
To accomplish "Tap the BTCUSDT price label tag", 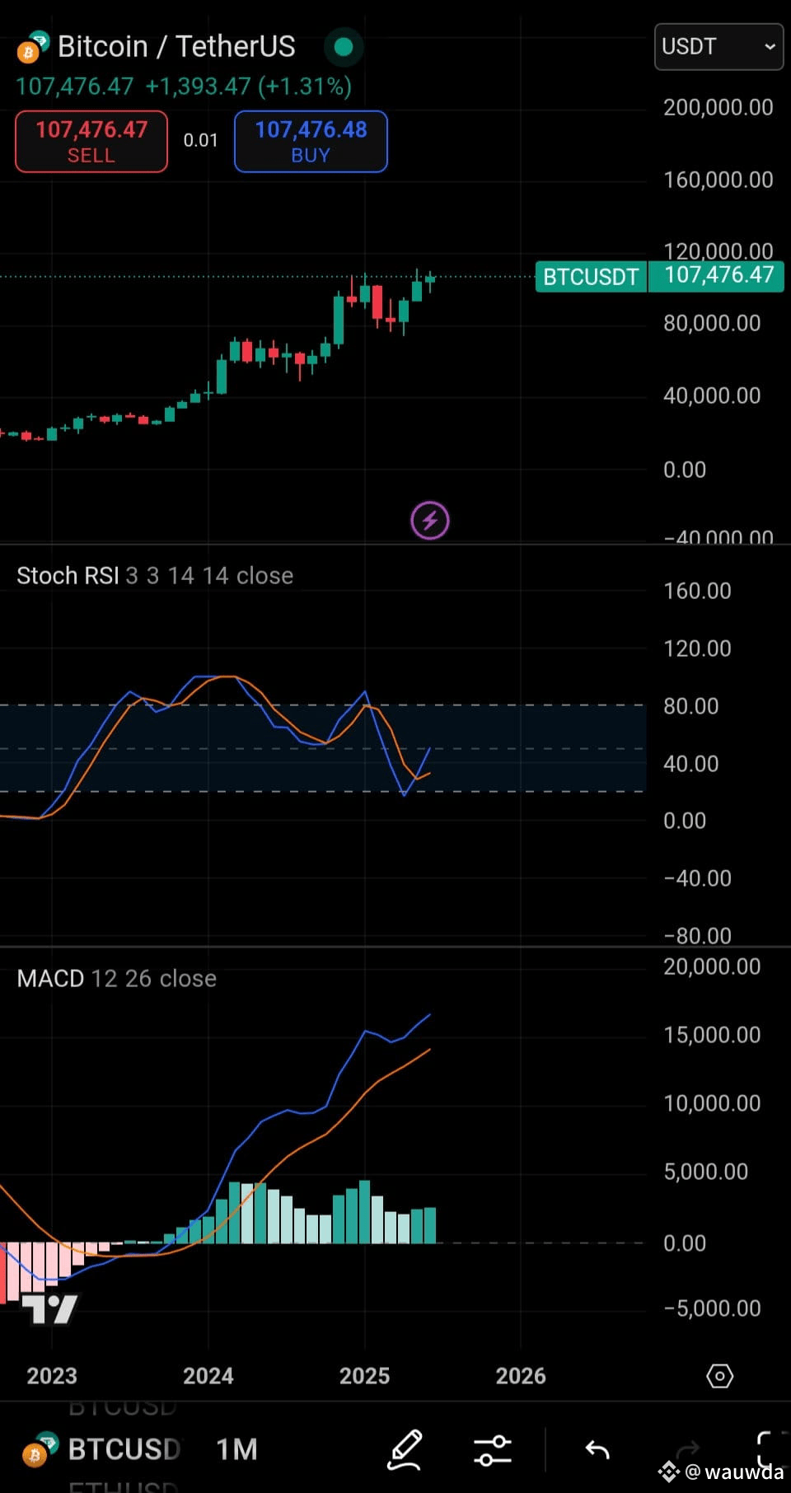I will (x=591, y=276).
